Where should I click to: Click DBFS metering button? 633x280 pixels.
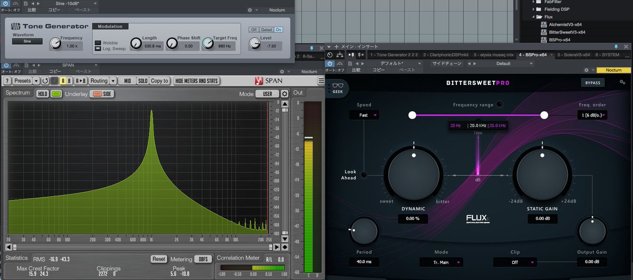(202, 259)
